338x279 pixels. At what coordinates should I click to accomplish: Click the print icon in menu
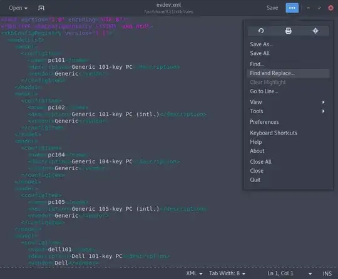tap(288, 31)
